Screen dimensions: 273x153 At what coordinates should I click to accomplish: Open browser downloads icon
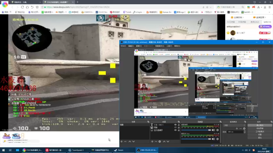pos(265,7)
